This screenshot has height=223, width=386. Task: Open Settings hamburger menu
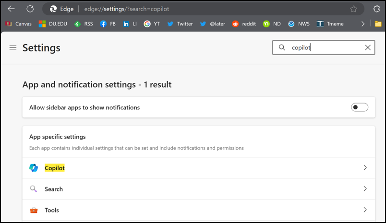click(x=13, y=47)
